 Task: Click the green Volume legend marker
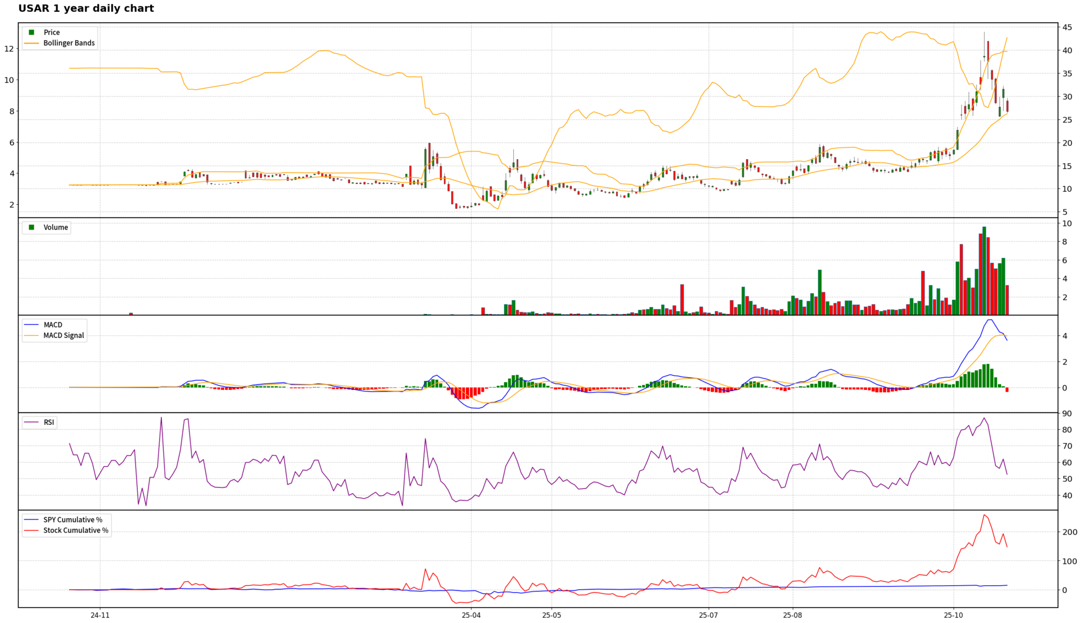[32, 227]
